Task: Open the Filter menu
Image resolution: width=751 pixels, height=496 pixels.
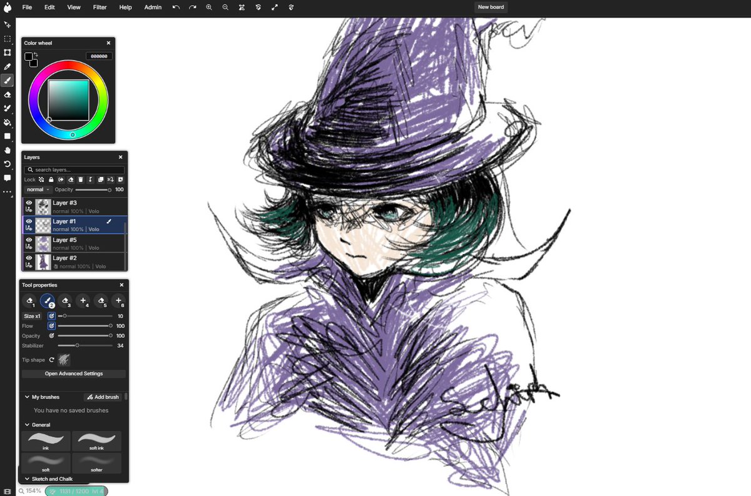Action: 100,8
